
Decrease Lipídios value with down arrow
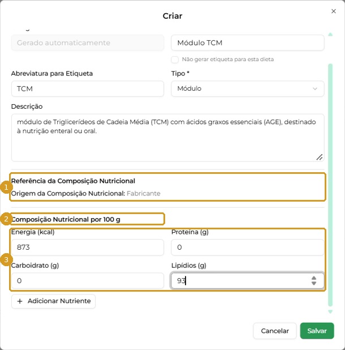(314, 283)
